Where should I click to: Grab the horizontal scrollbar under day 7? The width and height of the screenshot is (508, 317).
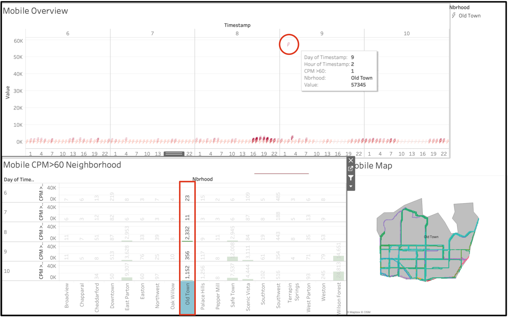point(174,154)
